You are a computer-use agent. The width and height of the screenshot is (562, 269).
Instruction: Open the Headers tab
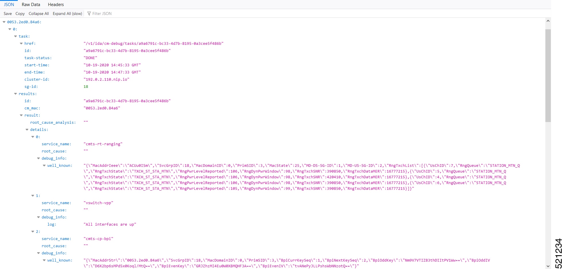[x=56, y=4]
